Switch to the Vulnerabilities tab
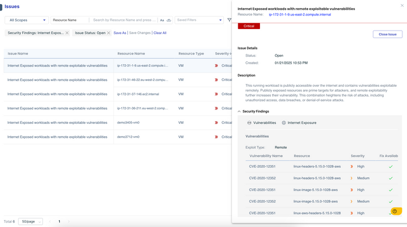This screenshot has height=227, width=407. 262,123
